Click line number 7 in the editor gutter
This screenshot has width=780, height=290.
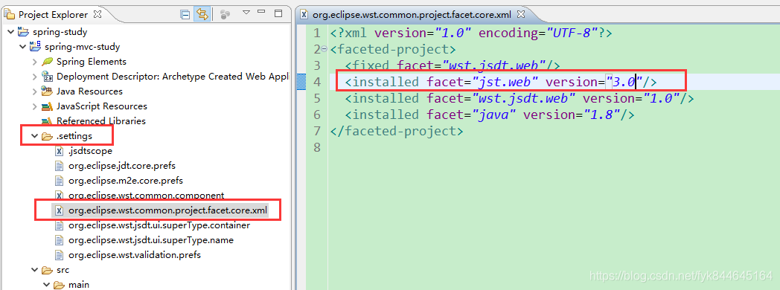coord(317,131)
